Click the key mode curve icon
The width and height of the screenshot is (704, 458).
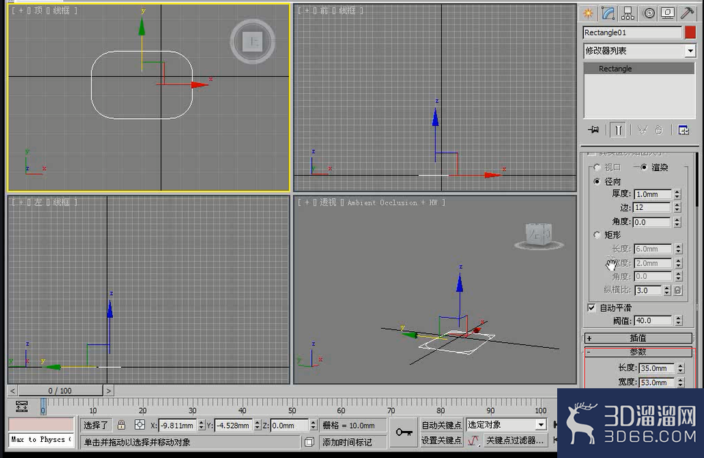click(x=473, y=441)
